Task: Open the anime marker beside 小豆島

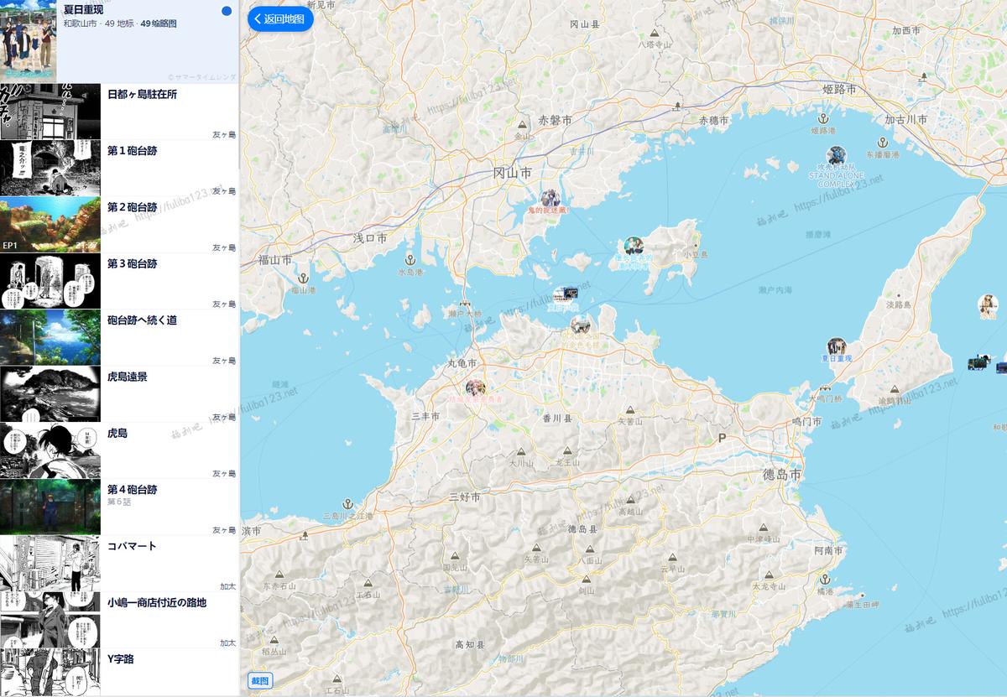Action: point(634,246)
